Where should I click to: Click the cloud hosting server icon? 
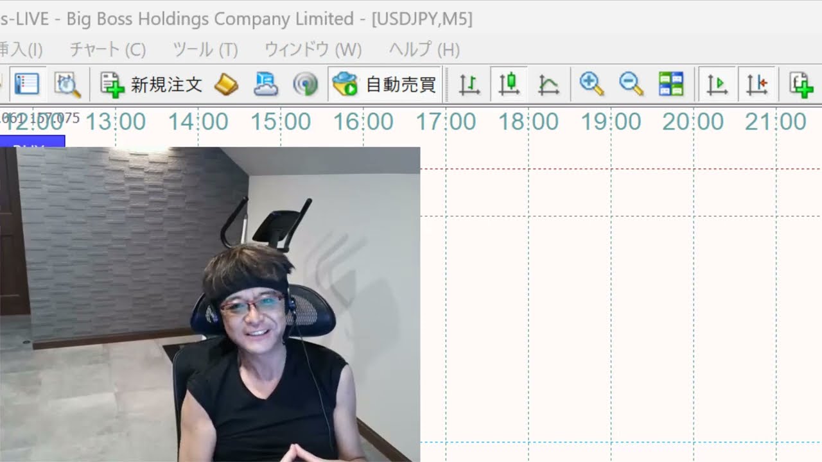[x=266, y=84]
